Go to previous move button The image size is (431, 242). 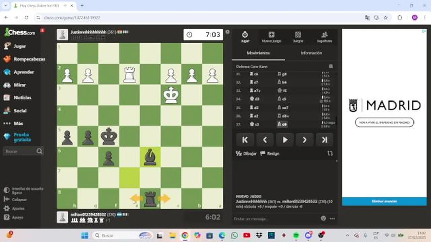(x=265, y=140)
